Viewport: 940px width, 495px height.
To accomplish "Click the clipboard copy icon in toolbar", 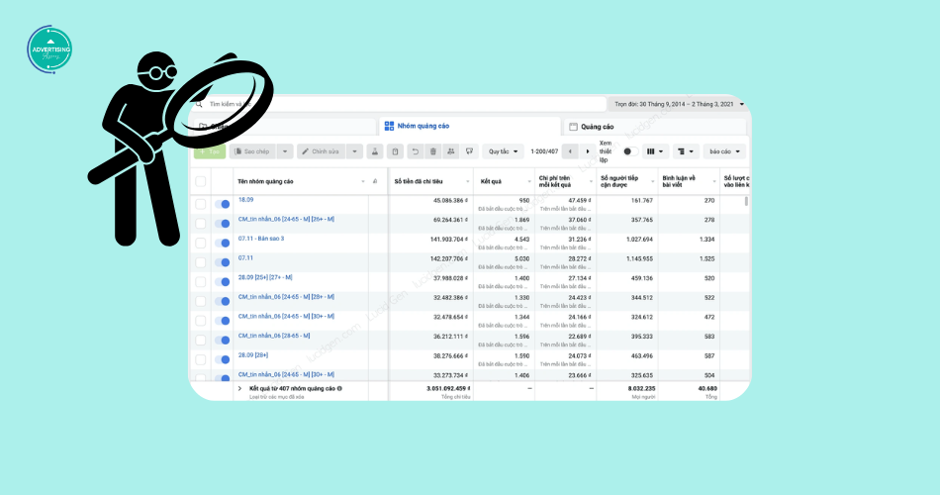I will click(x=395, y=151).
